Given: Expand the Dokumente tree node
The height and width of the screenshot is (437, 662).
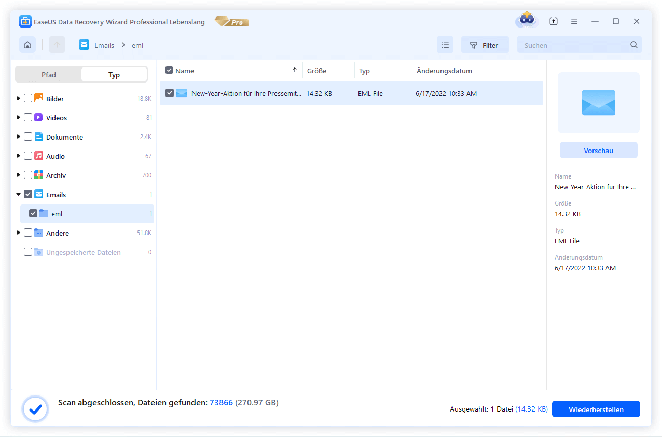Looking at the screenshot, I should (x=19, y=136).
